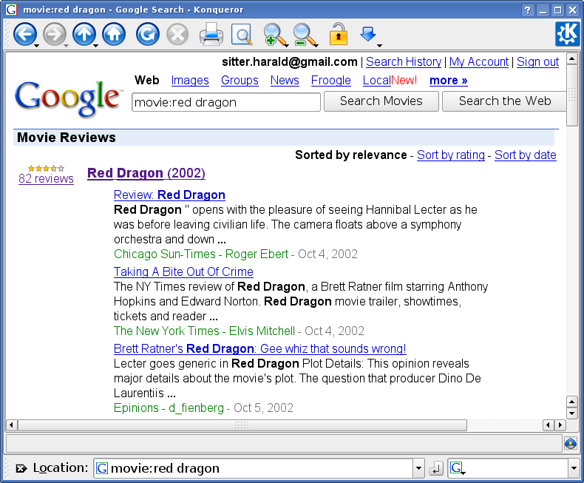The height and width of the screenshot is (483, 584).
Task: Click the Up directory arrow icon
Action: pyautogui.click(x=84, y=34)
